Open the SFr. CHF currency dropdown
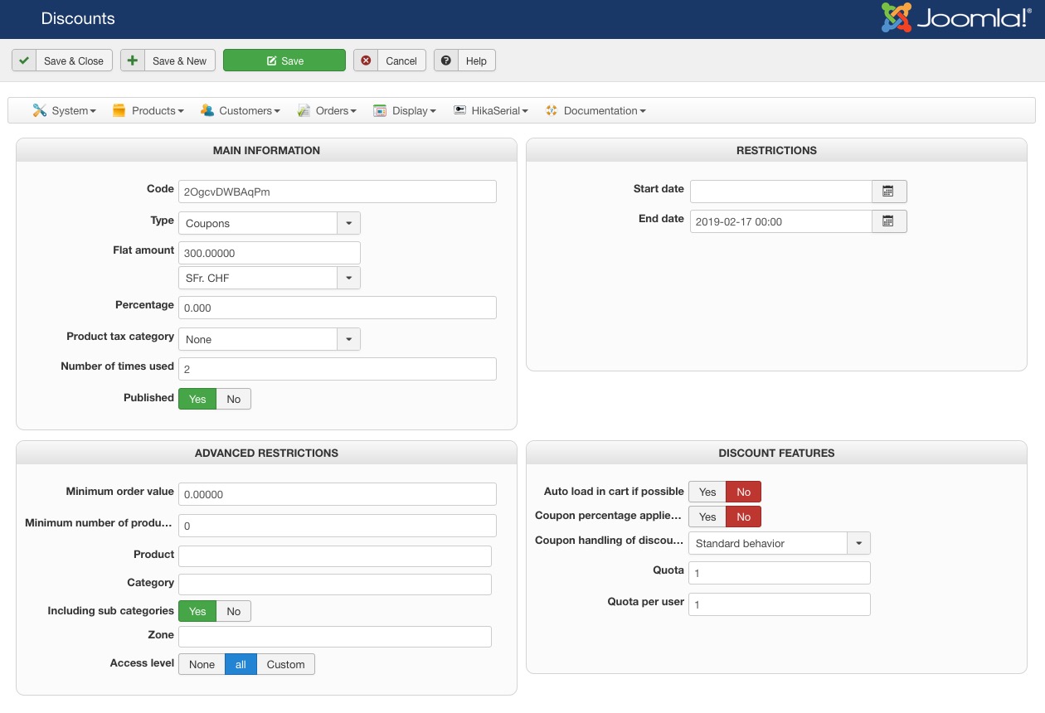The image size is (1045, 713). 270,278
